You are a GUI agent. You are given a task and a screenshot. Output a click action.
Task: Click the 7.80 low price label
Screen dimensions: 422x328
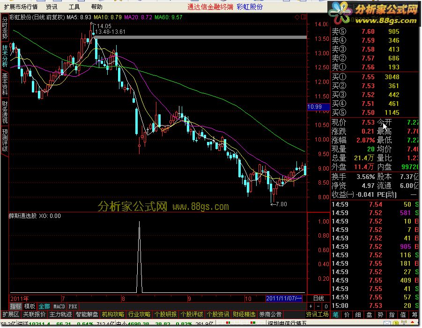pyautogui.click(x=281, y=204)
